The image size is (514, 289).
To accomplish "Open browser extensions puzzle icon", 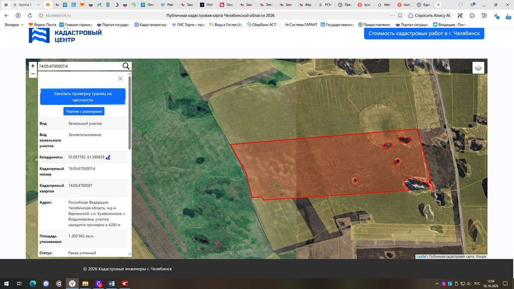I will (472, 15).
